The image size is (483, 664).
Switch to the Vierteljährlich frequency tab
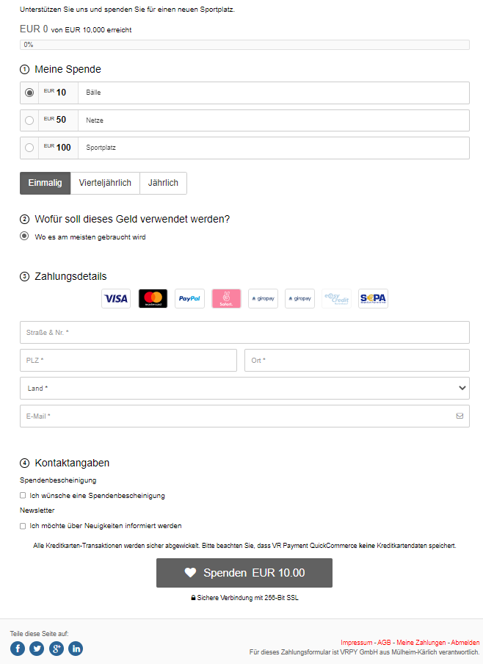(105, 183)
